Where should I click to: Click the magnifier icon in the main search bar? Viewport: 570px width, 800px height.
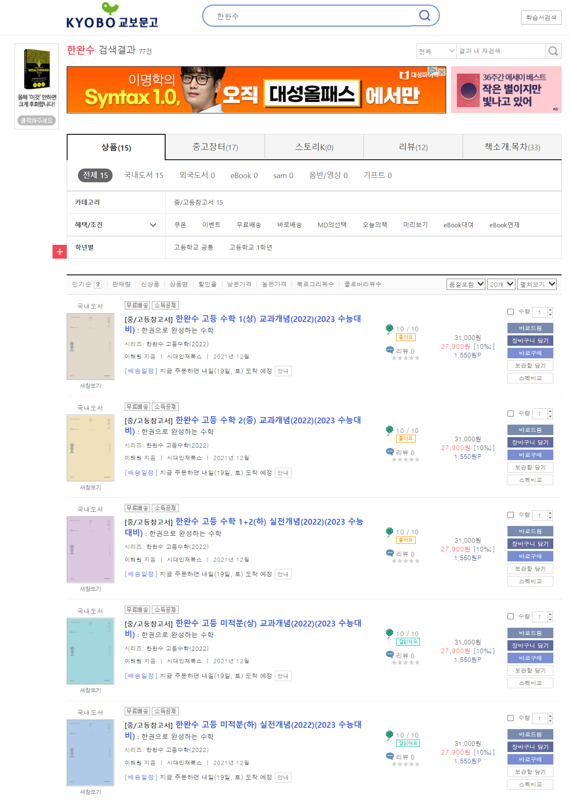(x=424, y=16)
